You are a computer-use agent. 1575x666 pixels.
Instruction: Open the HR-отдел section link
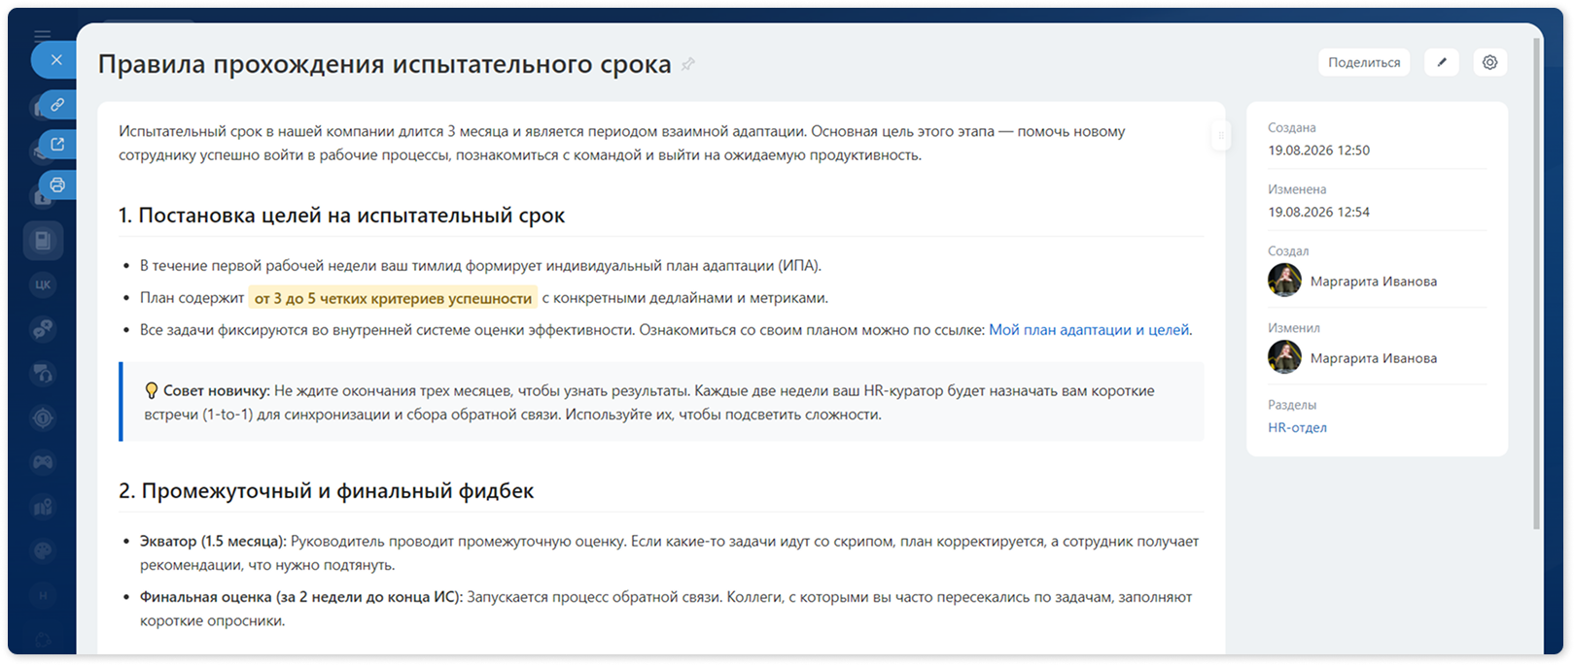(1297, 427)
